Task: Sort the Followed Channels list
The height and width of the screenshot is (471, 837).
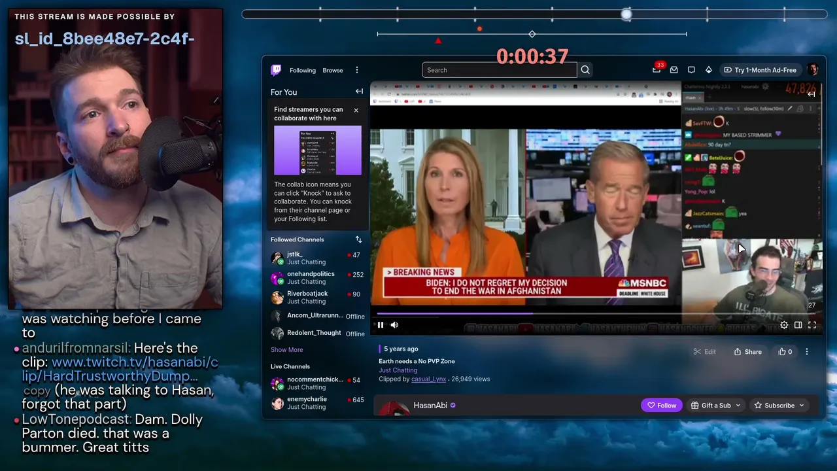Action: point(358,239)
